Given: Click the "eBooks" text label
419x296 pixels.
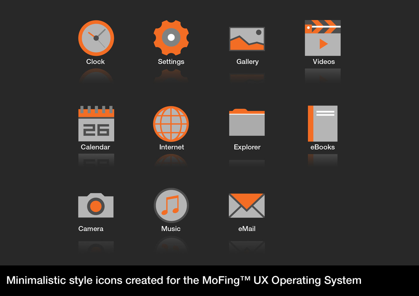Looking at the screenshot, I should 322,147.
